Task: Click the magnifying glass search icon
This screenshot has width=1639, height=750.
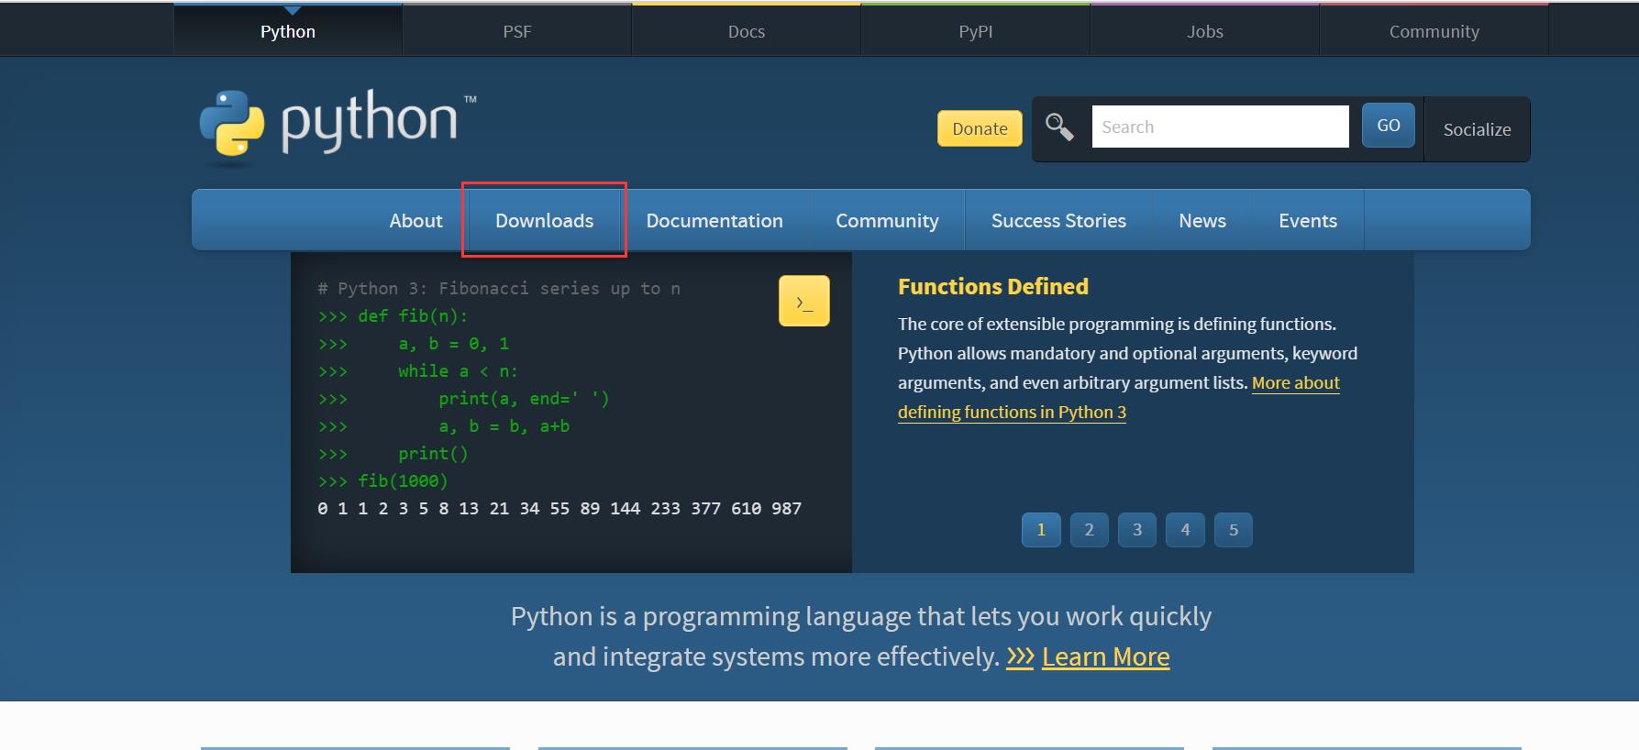Action: click(1059, 127)
